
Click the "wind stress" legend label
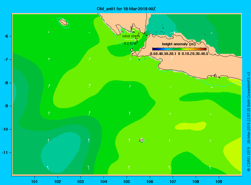(131, 36)
